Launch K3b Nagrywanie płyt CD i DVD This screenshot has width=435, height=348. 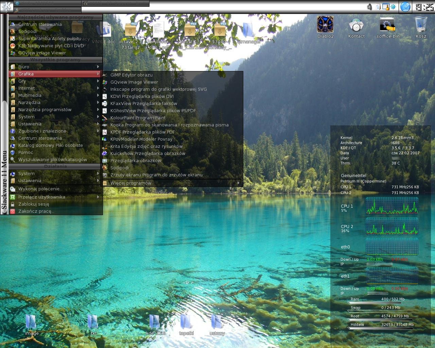55,46
